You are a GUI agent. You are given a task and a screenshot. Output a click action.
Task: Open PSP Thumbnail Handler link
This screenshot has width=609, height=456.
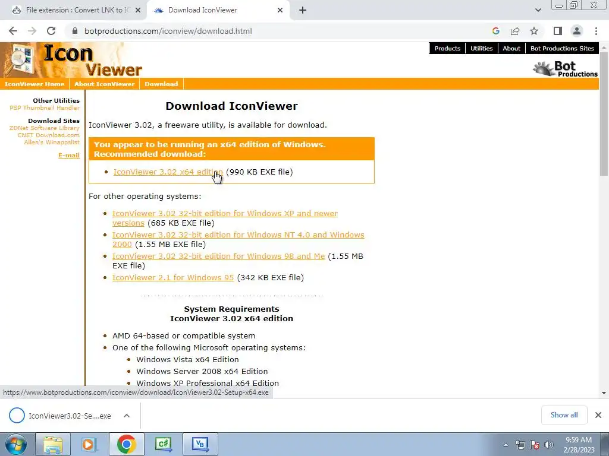(45, 108)
